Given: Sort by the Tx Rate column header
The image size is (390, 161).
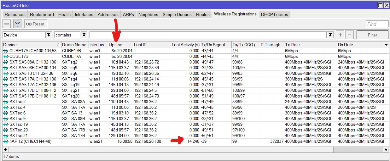Looking at the screenshot, I should tap(311, 45).
